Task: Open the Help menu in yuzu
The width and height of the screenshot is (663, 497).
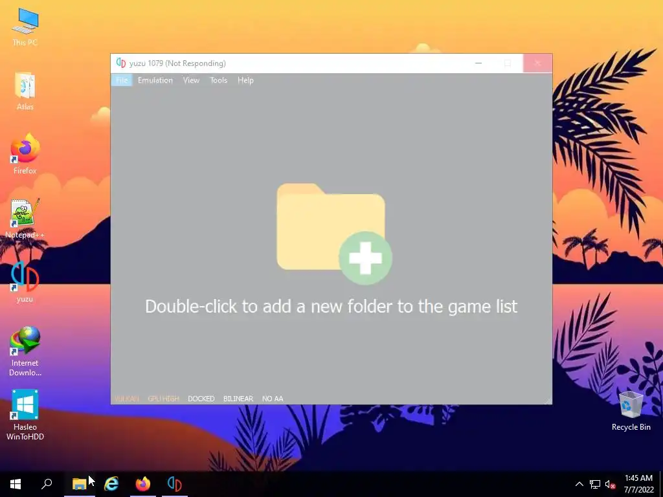Action: 245,80
